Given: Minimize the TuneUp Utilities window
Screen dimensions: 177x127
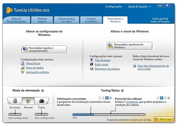Looking at the screenshot, I should tap(160, 5).
